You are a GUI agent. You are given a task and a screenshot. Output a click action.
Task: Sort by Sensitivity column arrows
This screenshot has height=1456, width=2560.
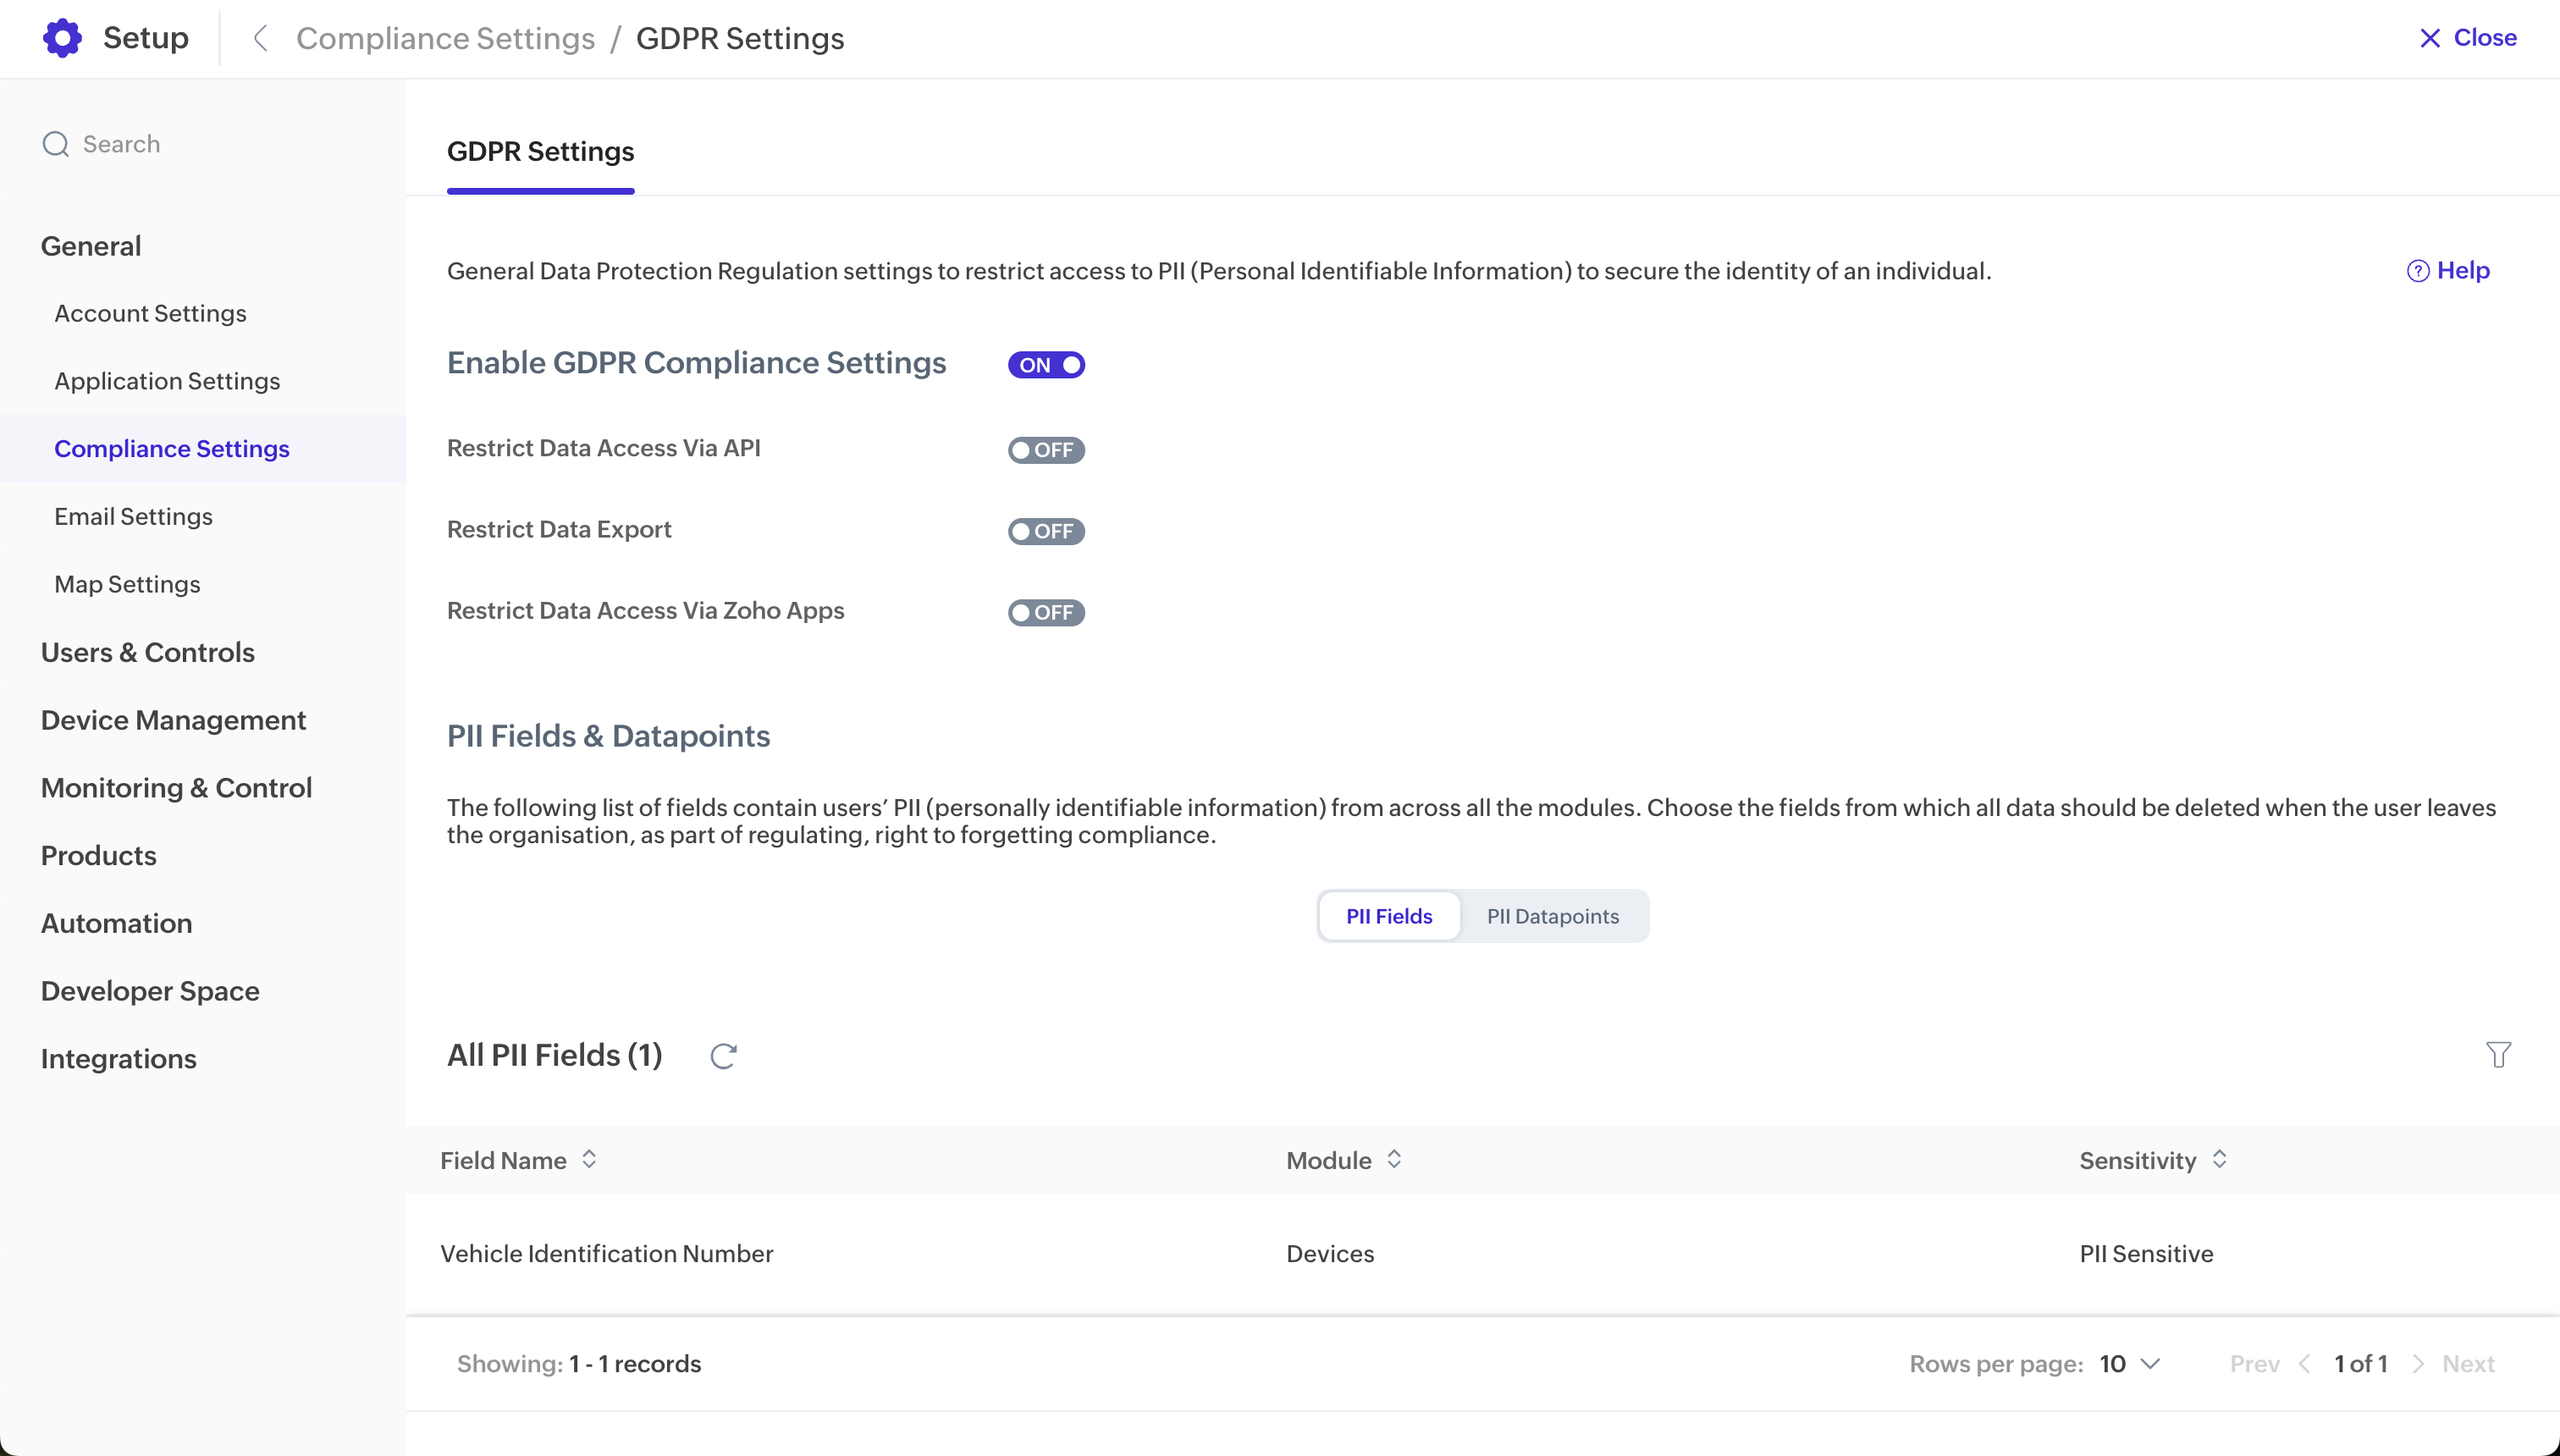2219,1159
